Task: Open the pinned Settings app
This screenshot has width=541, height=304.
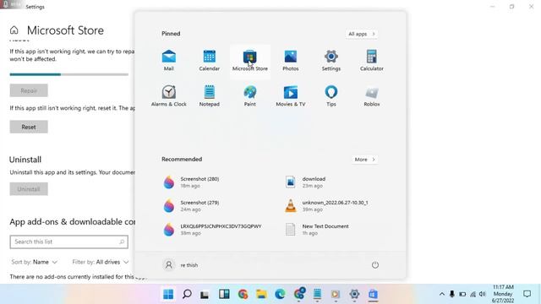Action: (331, 60)
